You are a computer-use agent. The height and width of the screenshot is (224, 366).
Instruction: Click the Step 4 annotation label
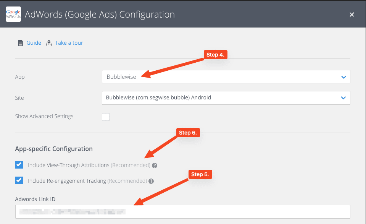coord(215,55)
